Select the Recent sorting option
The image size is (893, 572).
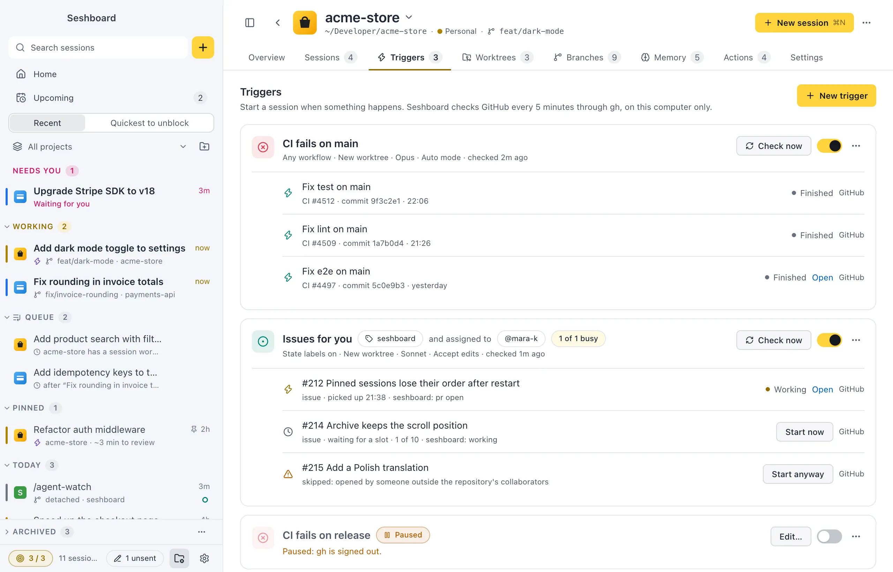click(47, 123)
